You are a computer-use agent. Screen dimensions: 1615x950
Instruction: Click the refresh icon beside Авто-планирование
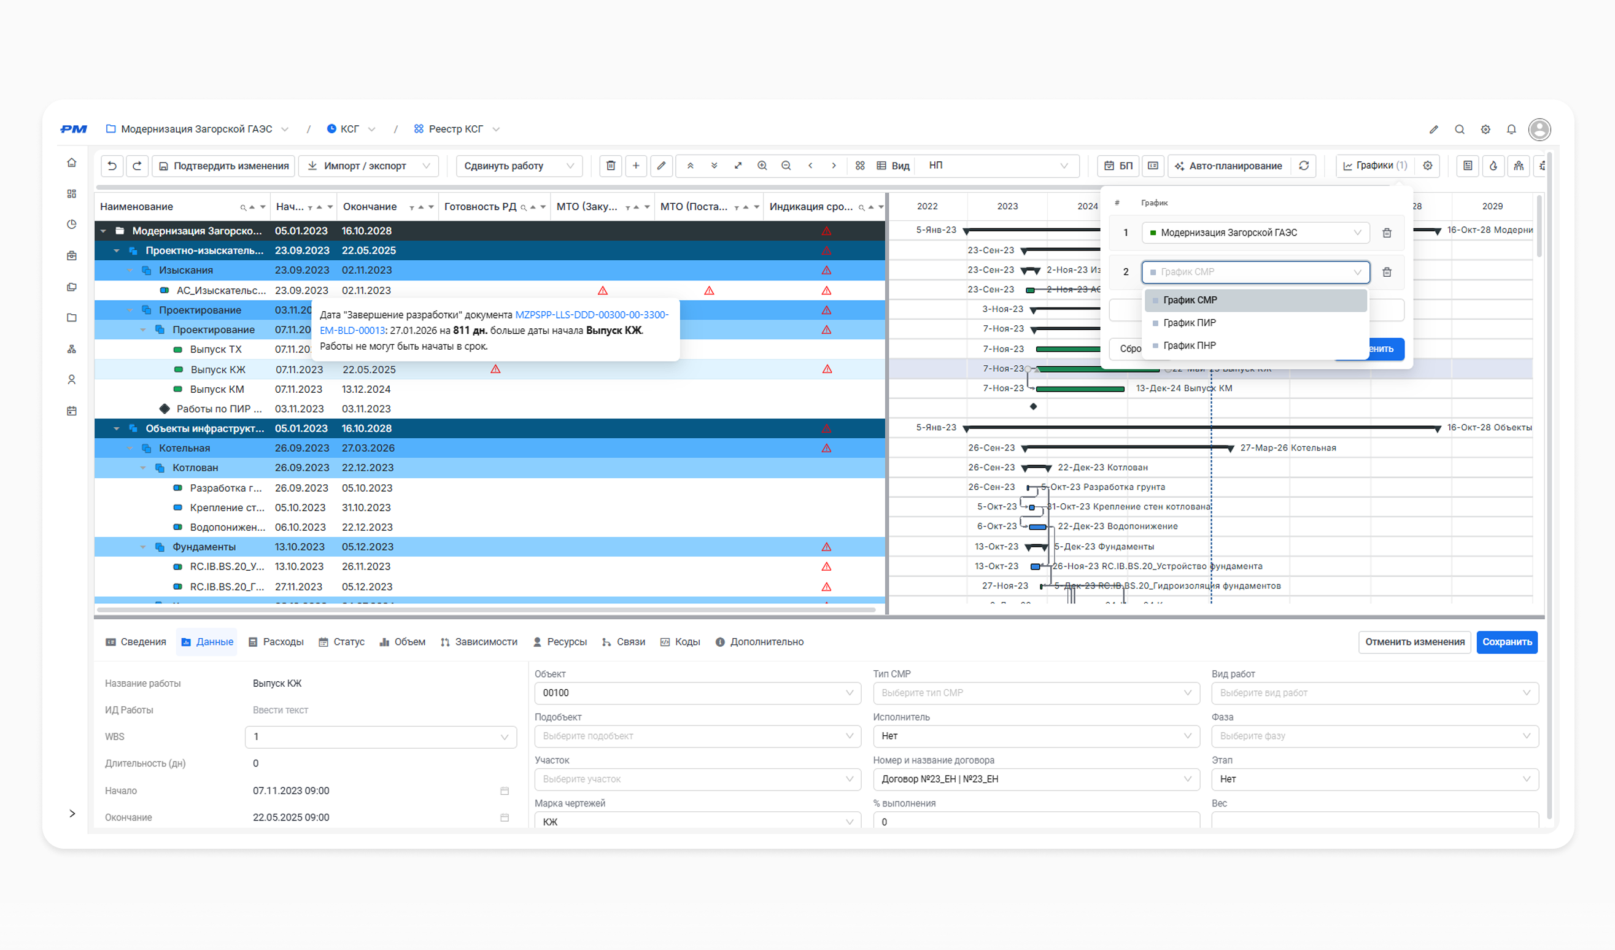pyautogui.click(x=1304, y=166)
